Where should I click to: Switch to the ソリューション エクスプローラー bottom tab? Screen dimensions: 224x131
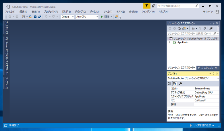point(181,68)
